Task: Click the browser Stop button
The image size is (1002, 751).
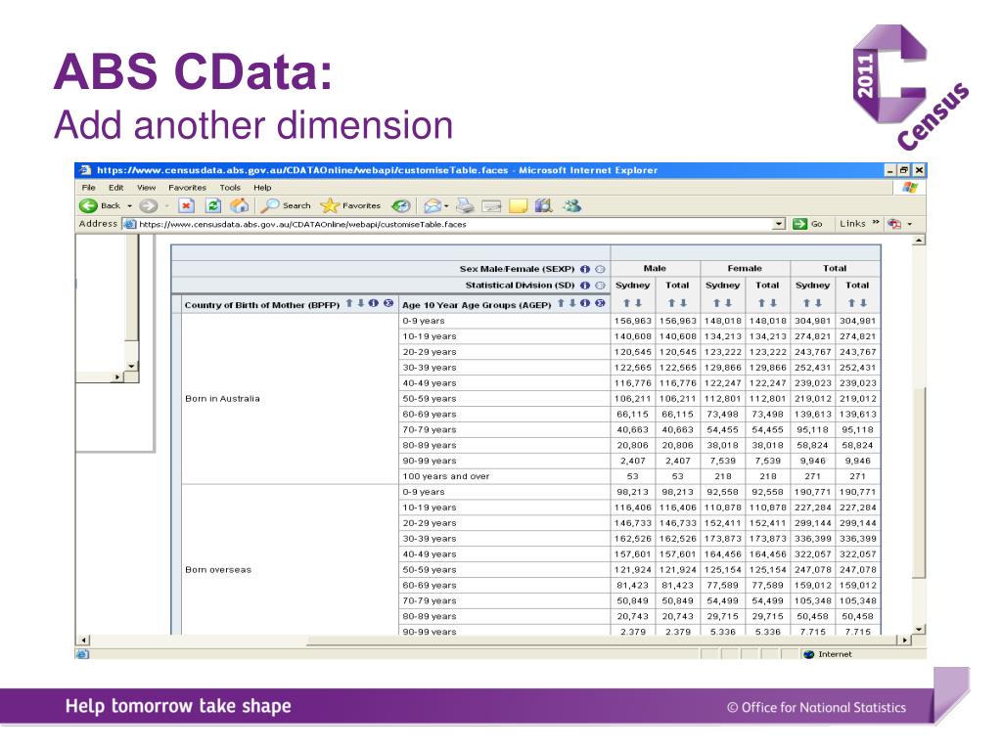Action: click(188, 205)
